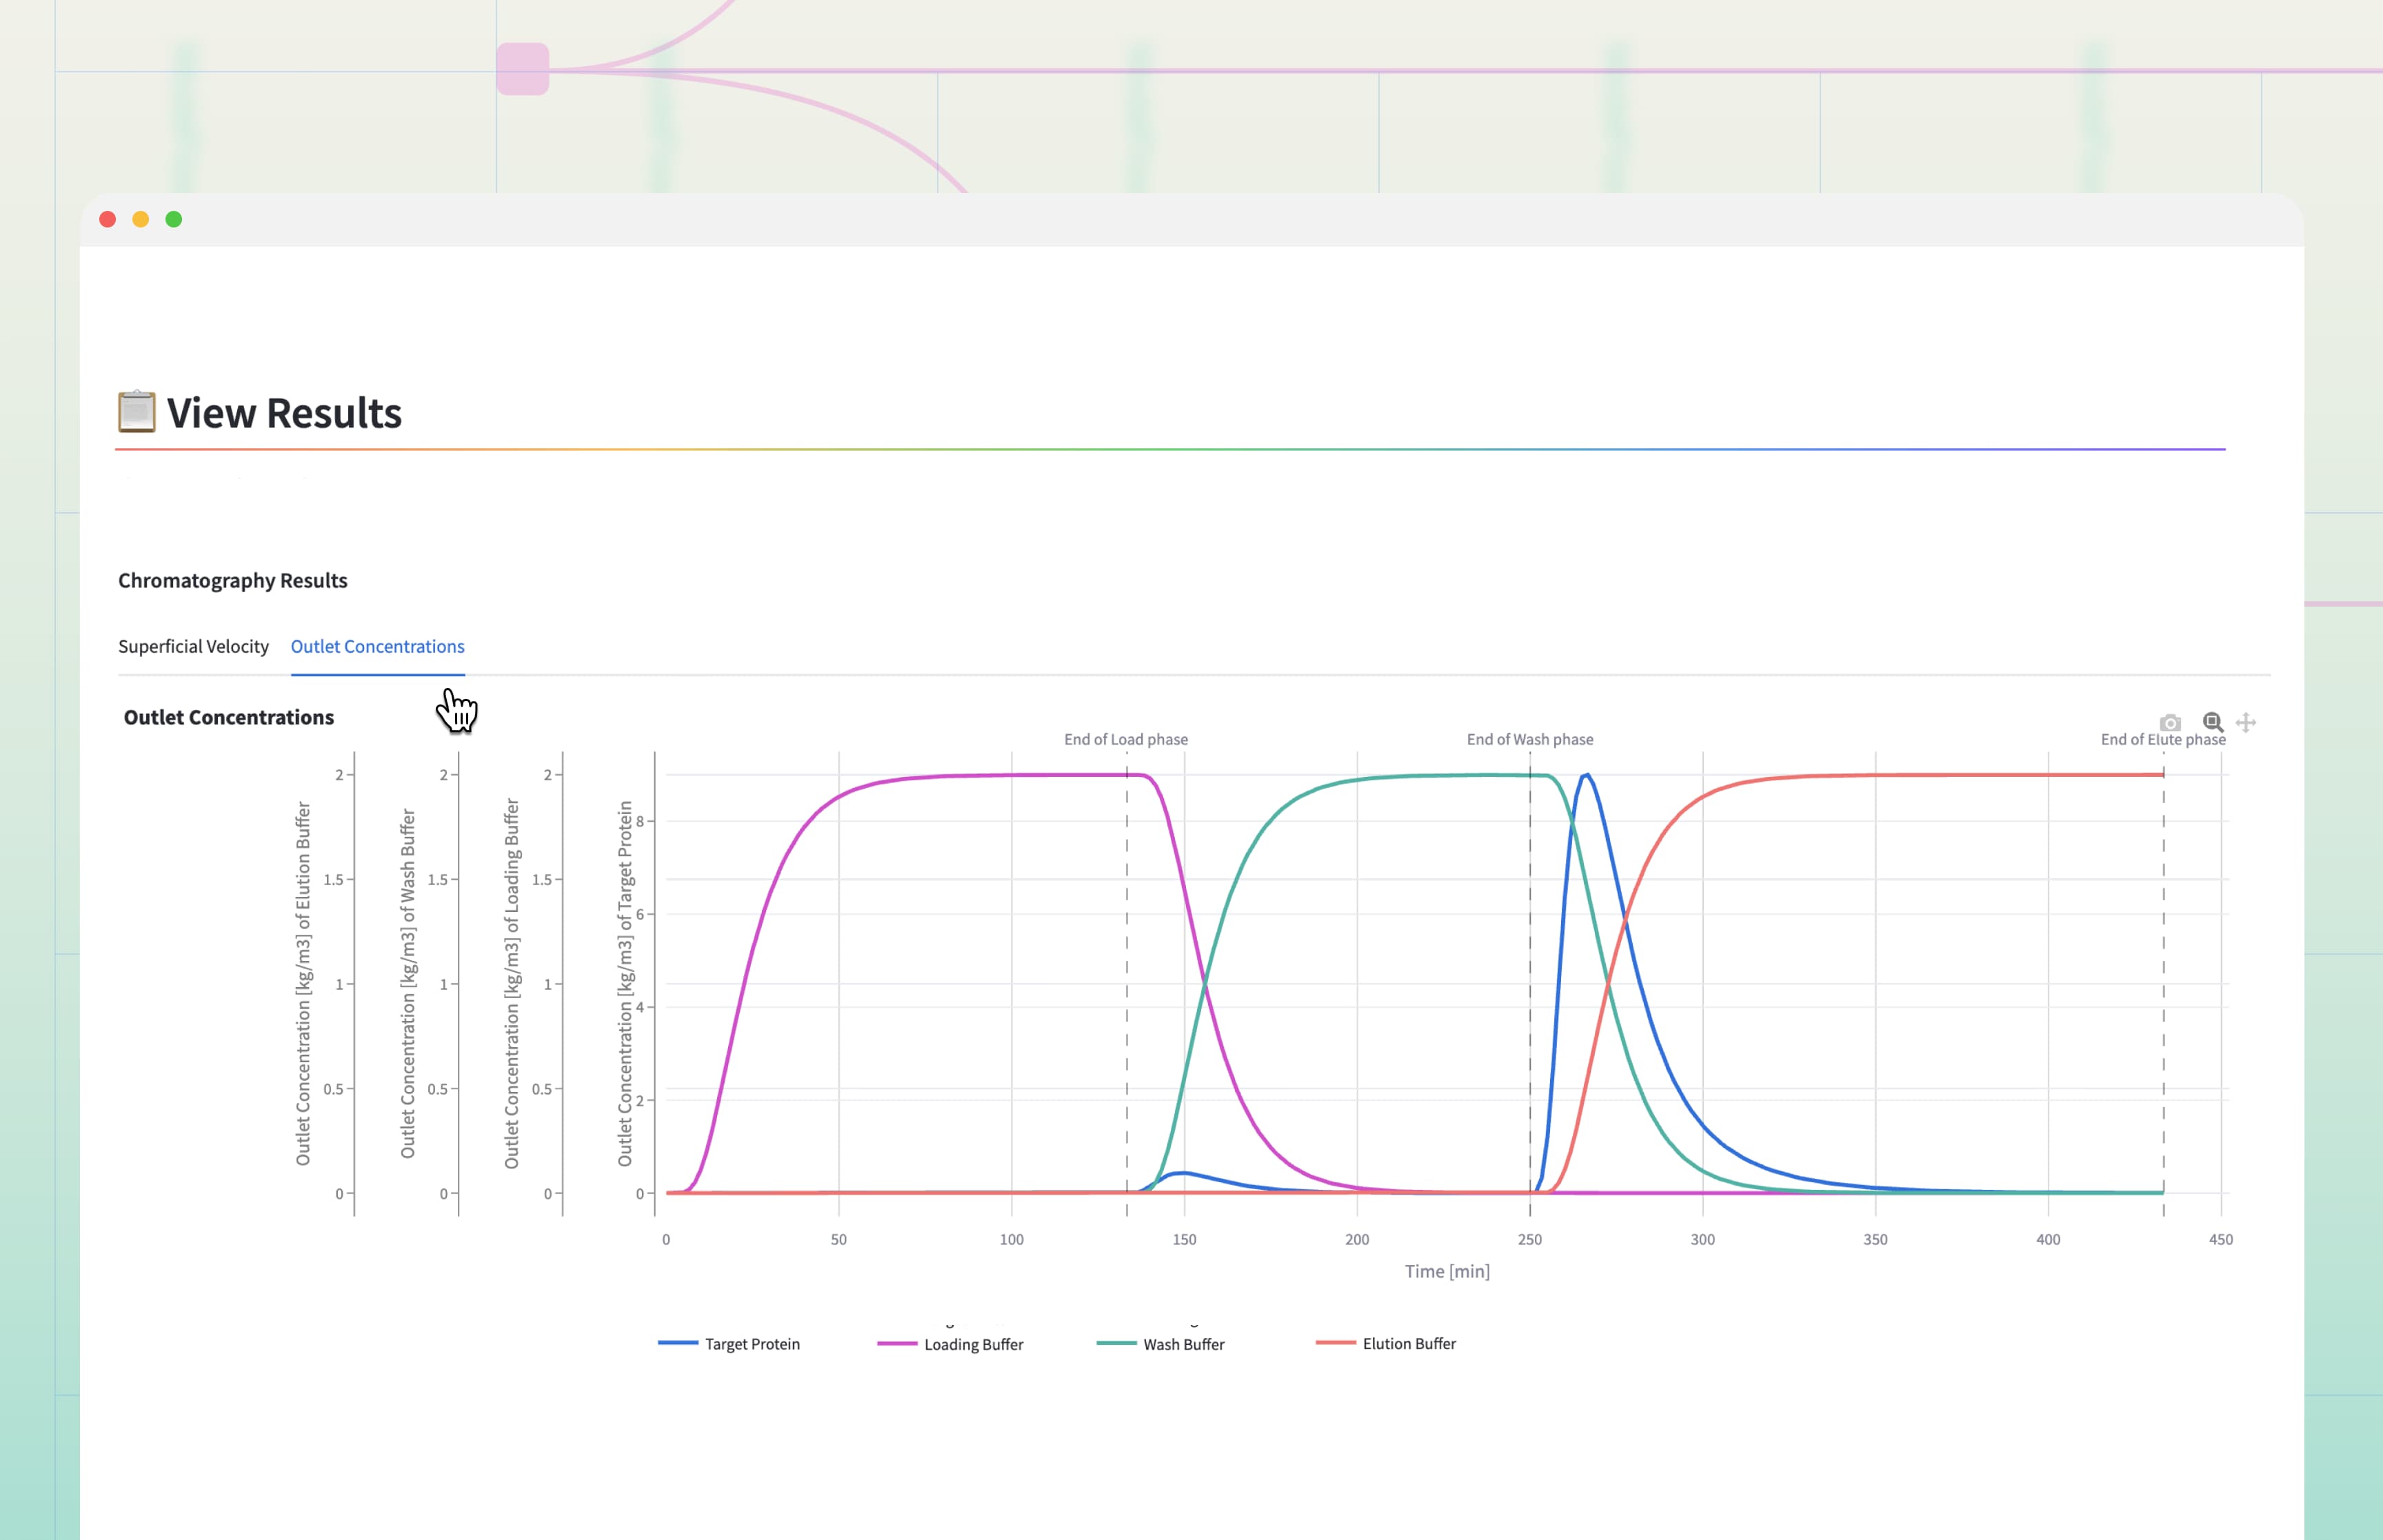Click the green maximize traffic light
Image resolution: width=2383 pixels, height=1540 pixels.
[173, 219]
